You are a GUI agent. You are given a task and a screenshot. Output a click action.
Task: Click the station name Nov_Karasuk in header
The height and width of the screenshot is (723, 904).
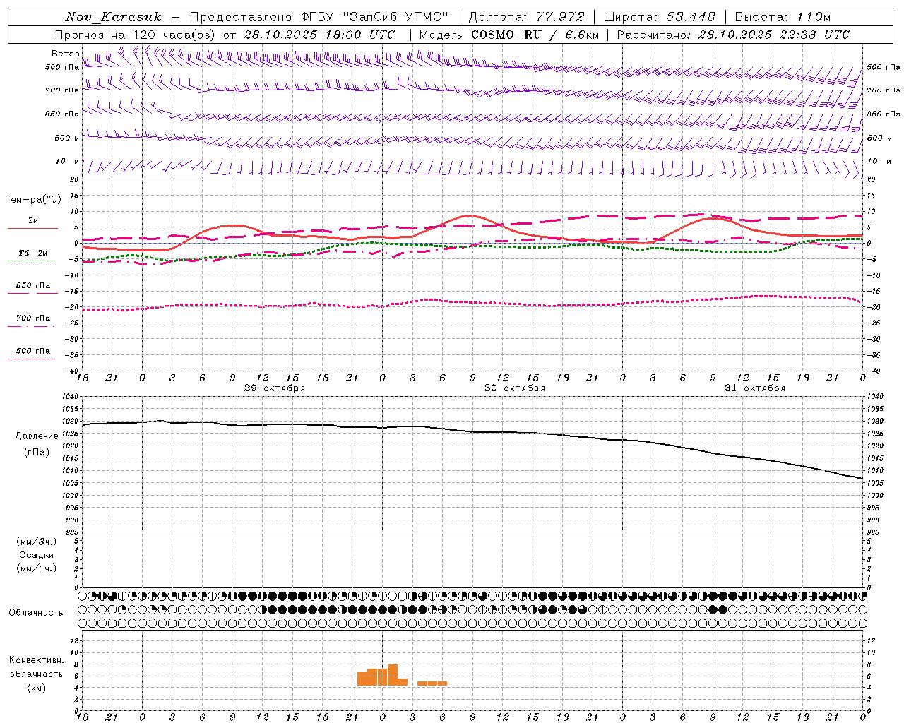coord(113,17)
